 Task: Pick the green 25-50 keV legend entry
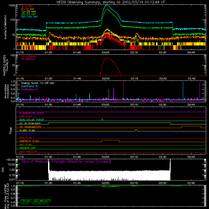(x=28, y=14)
